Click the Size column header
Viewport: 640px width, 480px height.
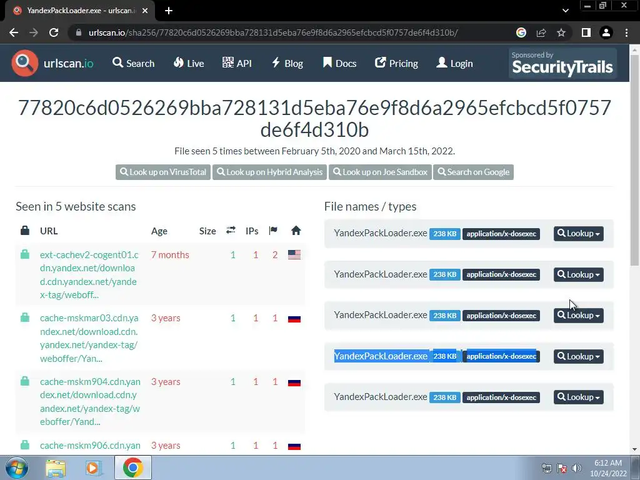[207, 231]
